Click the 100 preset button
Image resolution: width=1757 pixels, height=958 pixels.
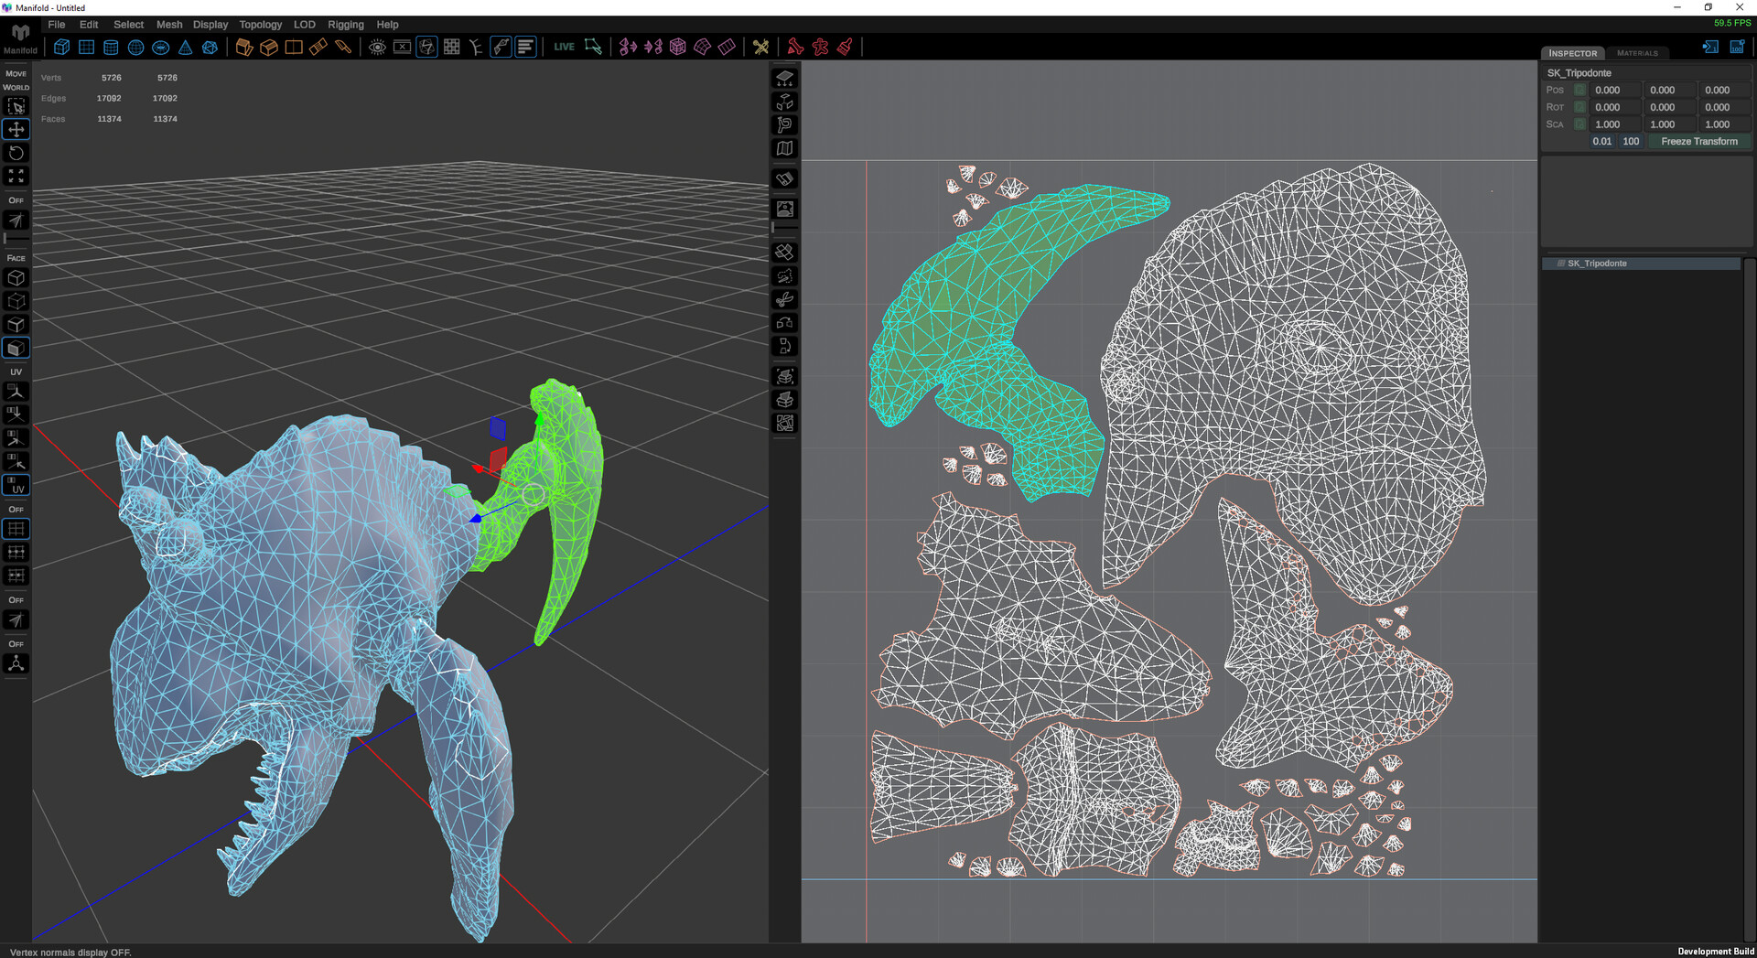pyautogui.click(x=1631, y=141)
